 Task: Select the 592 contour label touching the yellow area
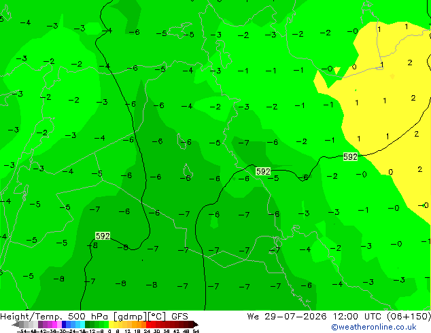coord(350,157)
